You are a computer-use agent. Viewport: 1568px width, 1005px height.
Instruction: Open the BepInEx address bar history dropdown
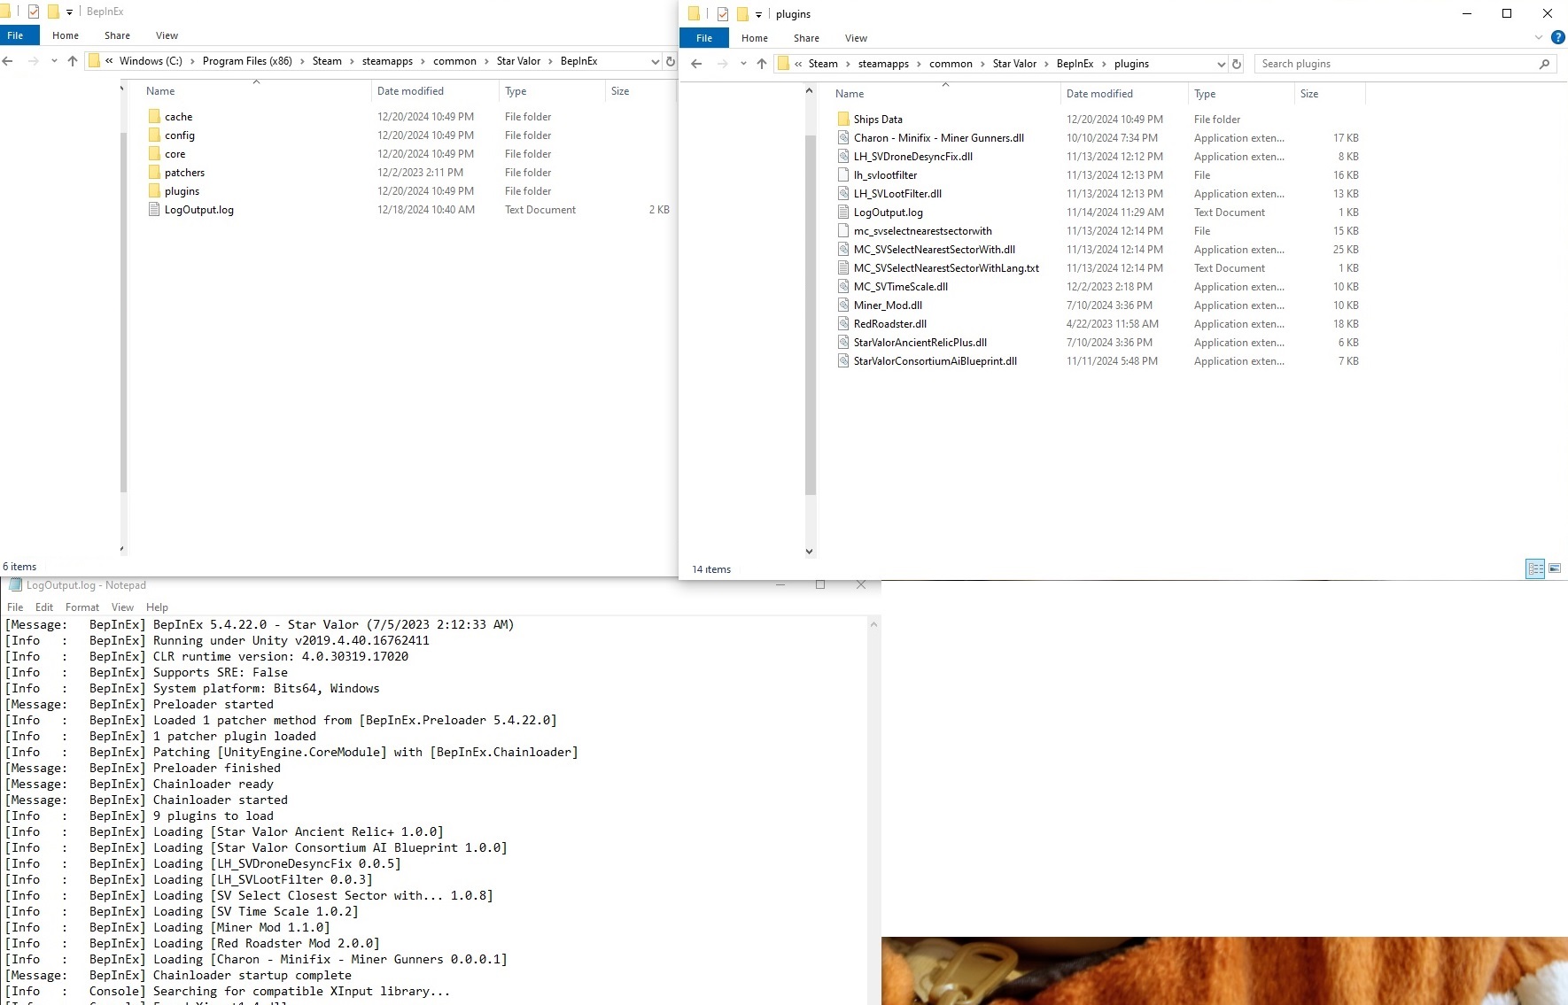point(655,61)
